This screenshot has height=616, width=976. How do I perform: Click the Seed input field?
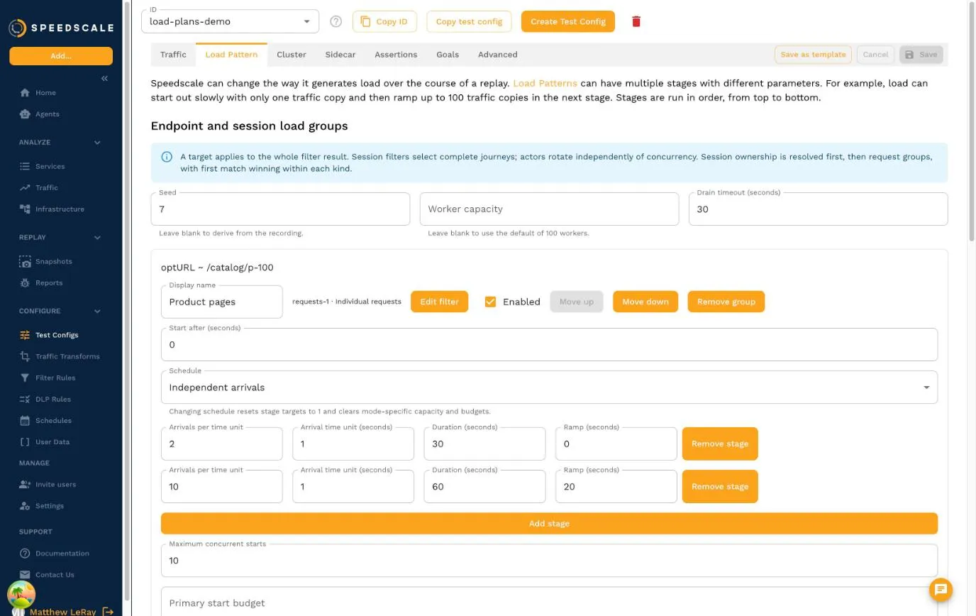pos(280,209)
